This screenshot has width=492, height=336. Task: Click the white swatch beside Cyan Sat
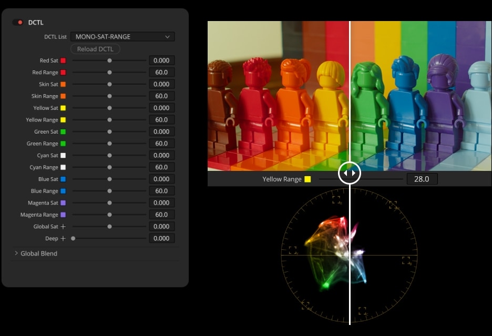click(63, 156)
